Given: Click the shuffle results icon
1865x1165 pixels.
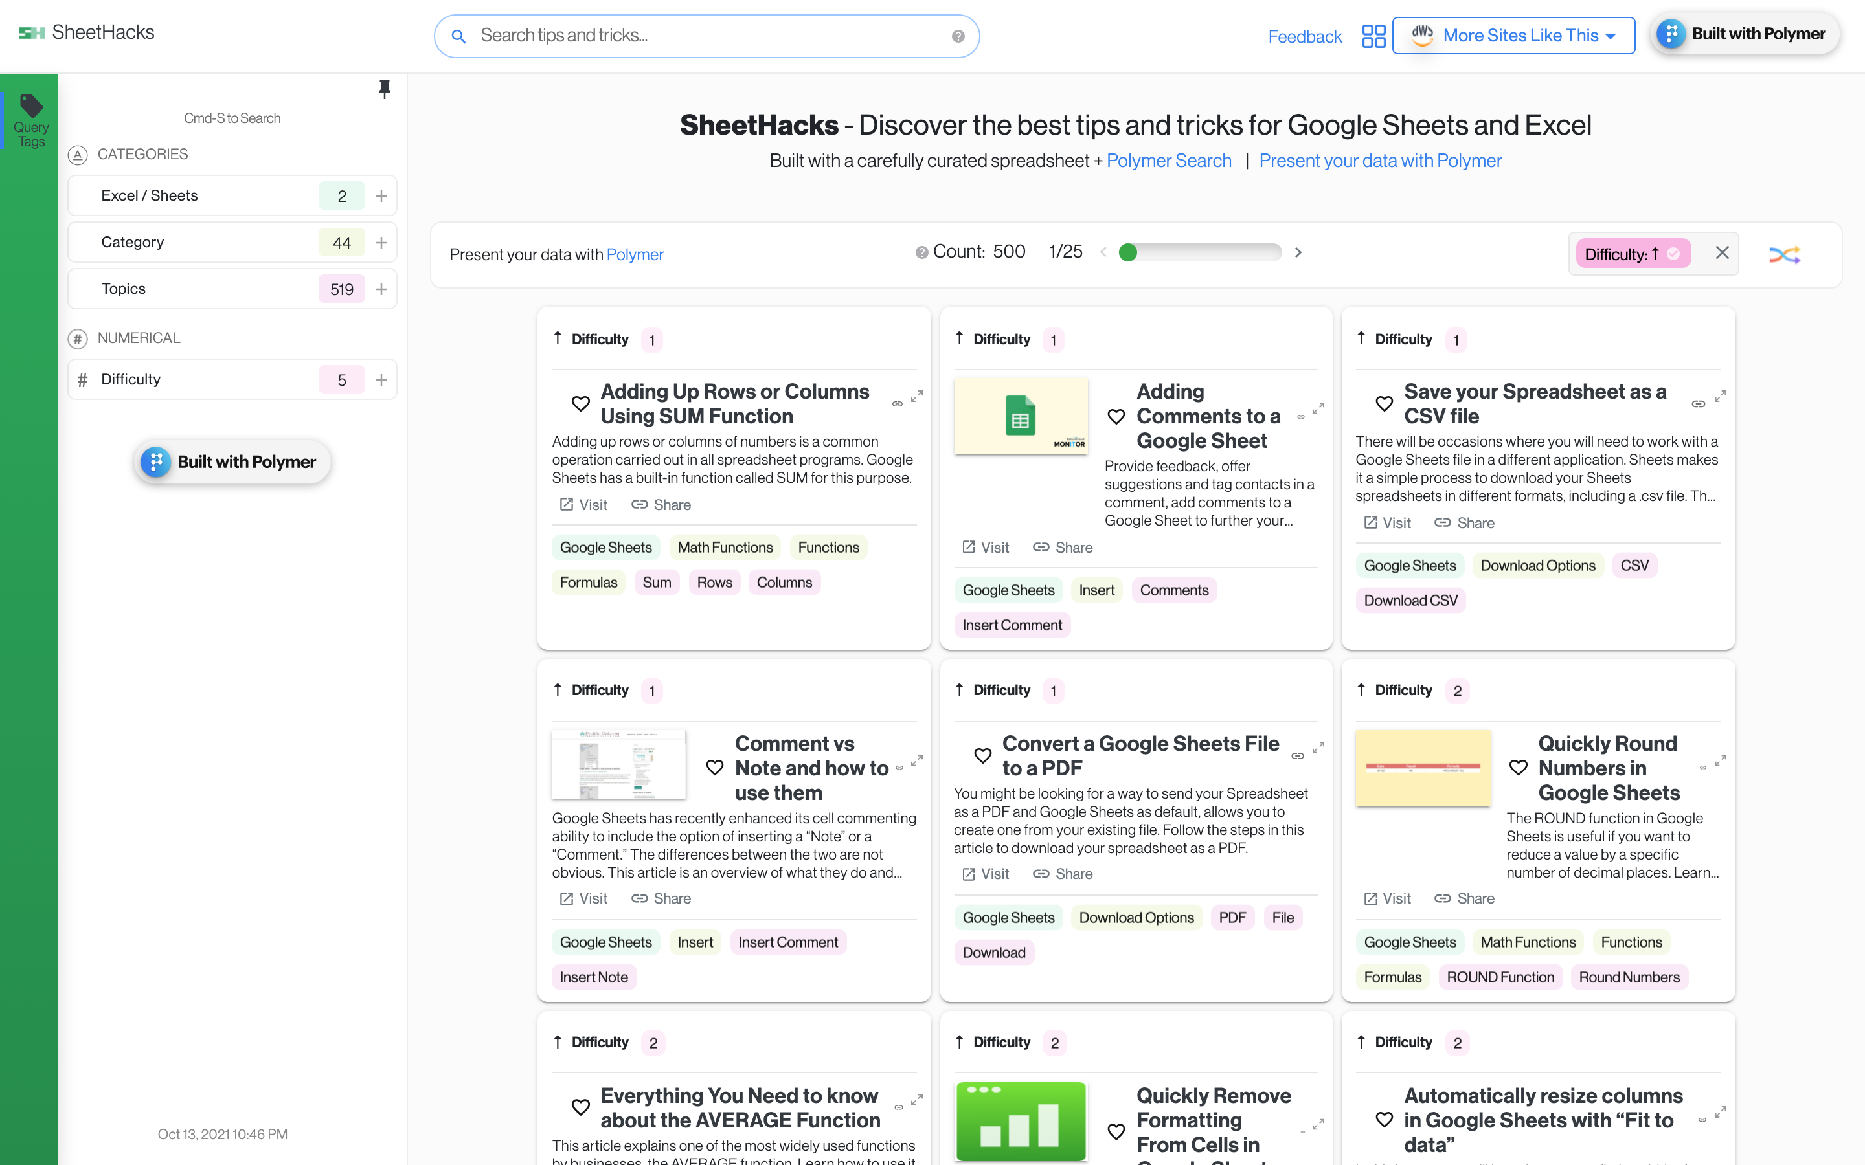Looking at the screenshot, I should 1783,254.
